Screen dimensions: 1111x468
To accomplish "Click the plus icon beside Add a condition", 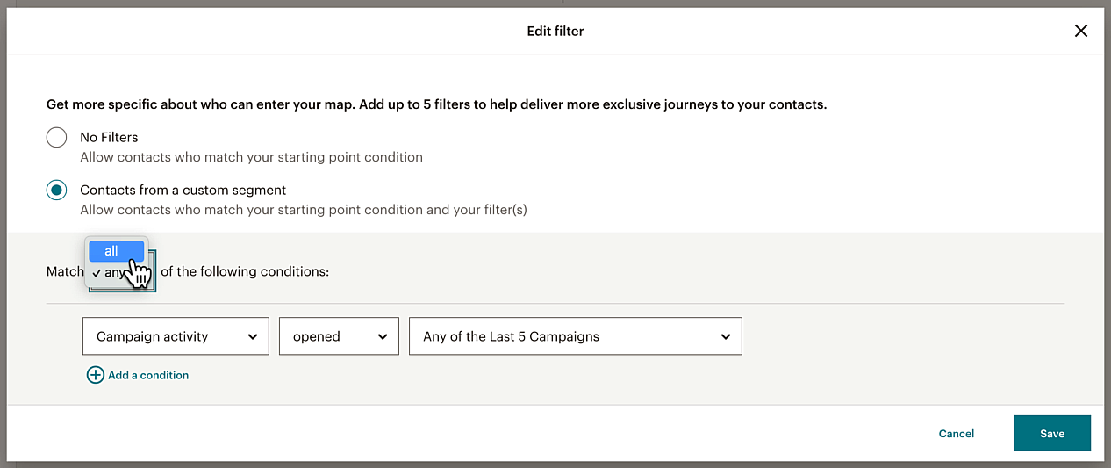I will click(95, 375).
